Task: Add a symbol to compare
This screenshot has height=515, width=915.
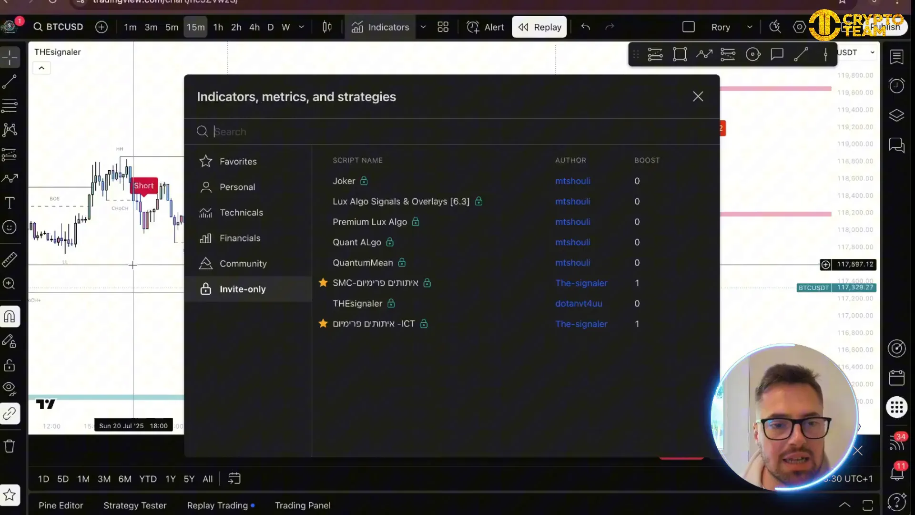Action: click(102, 27)
